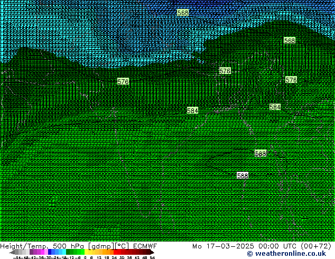Viewport: 335px width, 259px height.
Task: Pick the cyan swatch in the temperature legend
Action: pos(64,252)
